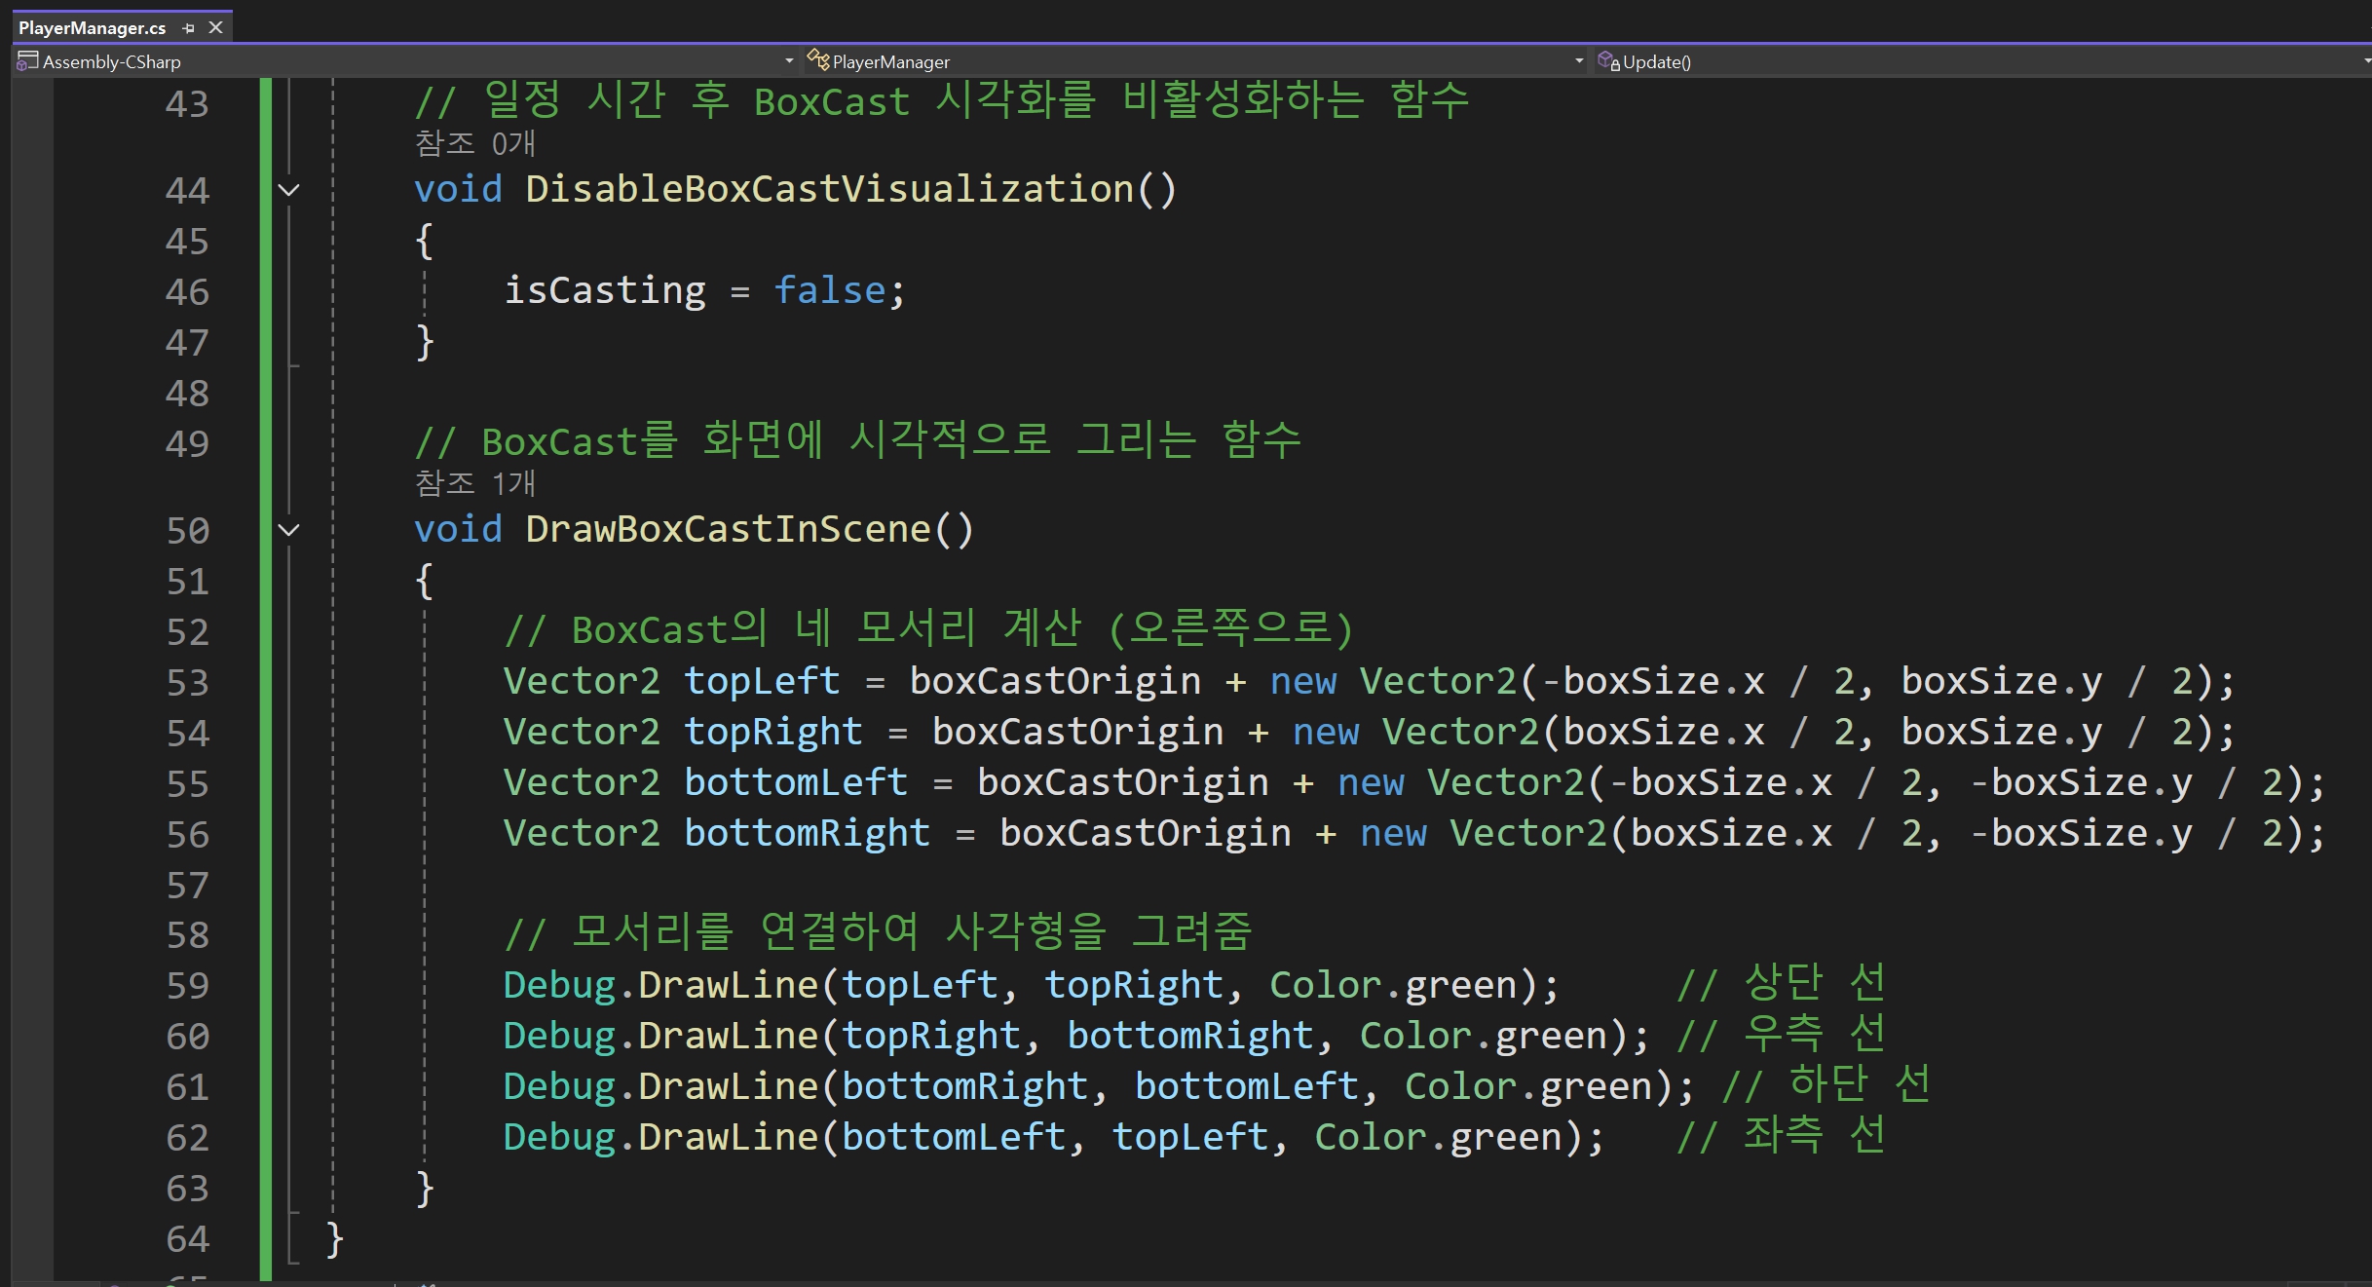The width and height of the screenshot is (2372, 1287).
Task: Click the Update() method icon
Action: [x=1608, y=61]
